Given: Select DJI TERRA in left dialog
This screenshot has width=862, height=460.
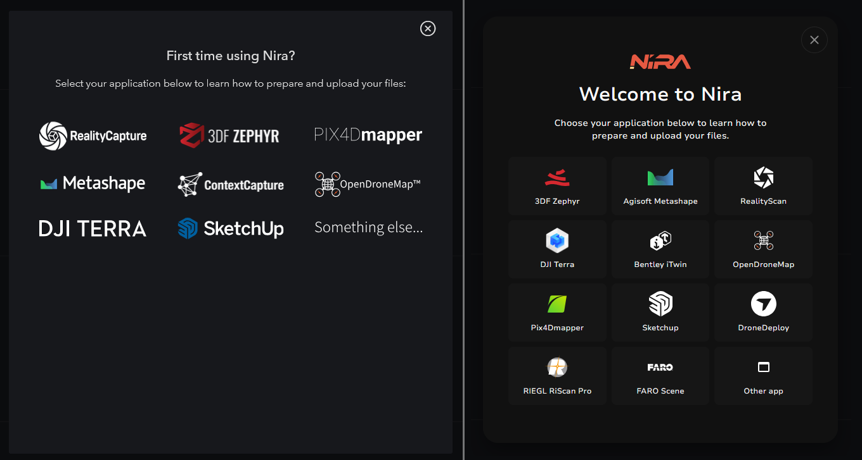Looking at the screenshot, I should coord(93,228).
